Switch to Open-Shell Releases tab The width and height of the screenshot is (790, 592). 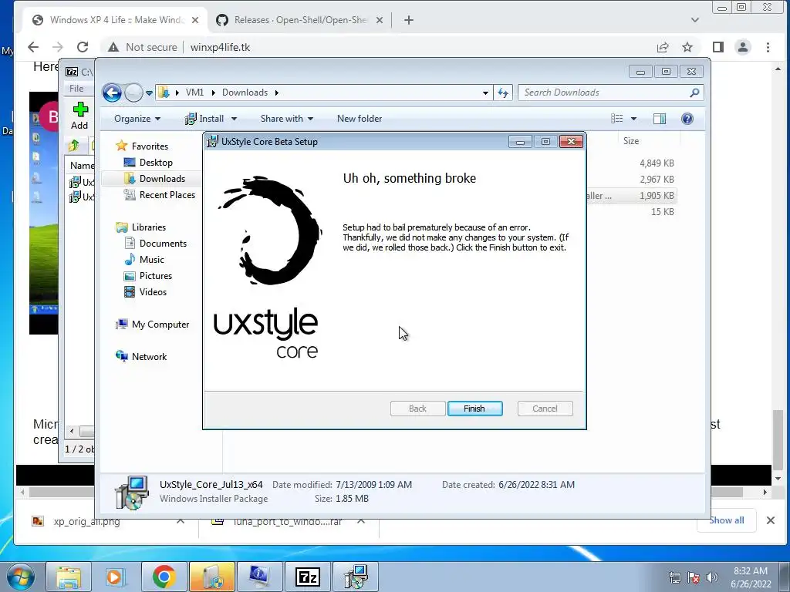pyautogui.click(x=300, y=20)
